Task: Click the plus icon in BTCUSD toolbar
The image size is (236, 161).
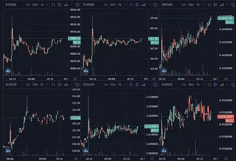Action: pos(77,5)
